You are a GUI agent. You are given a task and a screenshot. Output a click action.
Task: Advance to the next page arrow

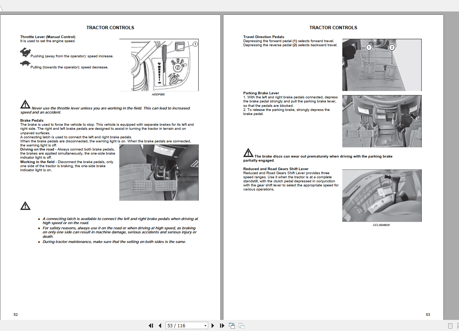coord(213,325)
